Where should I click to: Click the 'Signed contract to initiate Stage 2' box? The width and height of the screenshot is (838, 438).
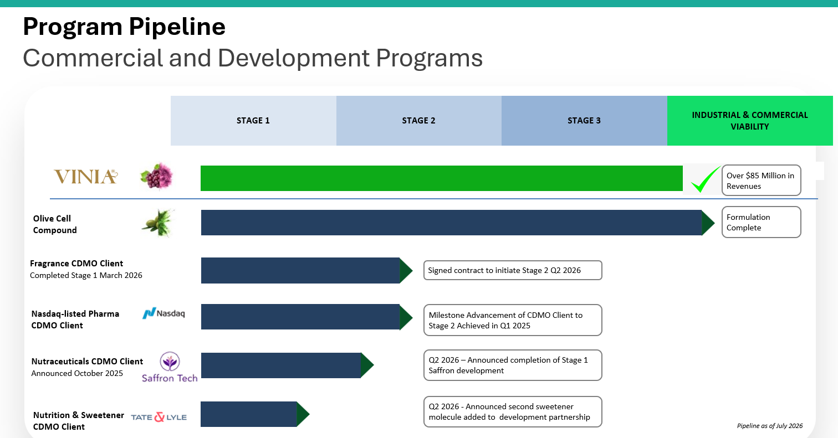(x=513, y=270)
